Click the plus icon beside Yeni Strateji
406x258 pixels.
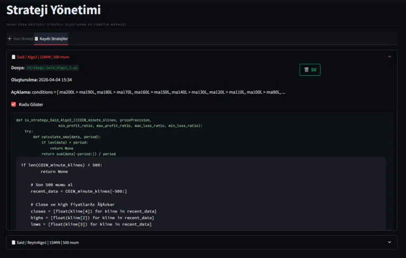pos(10,39)
